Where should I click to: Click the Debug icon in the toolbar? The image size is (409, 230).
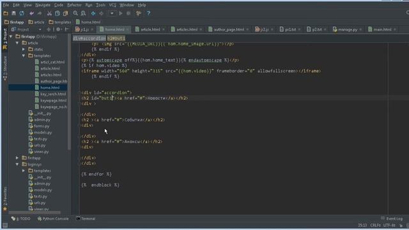point(128,13)
